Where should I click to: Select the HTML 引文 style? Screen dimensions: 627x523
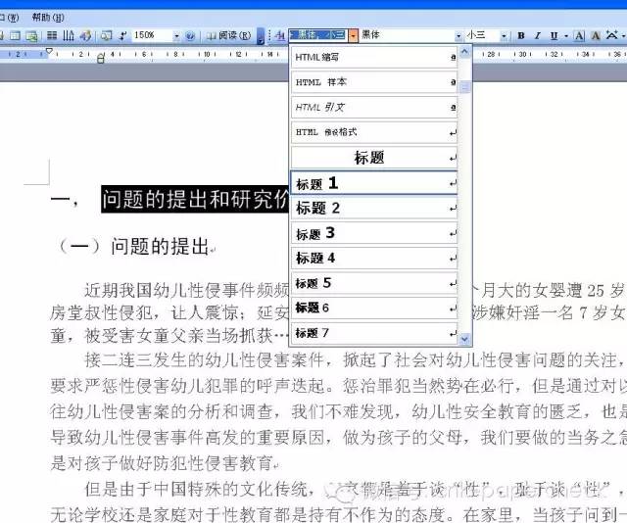[x=374, y=108]
